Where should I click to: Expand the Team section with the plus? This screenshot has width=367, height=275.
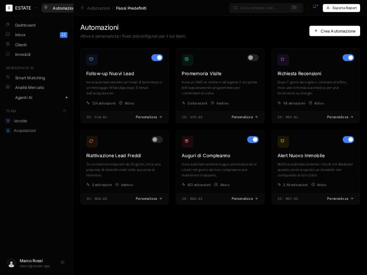(x=65, y=111)
